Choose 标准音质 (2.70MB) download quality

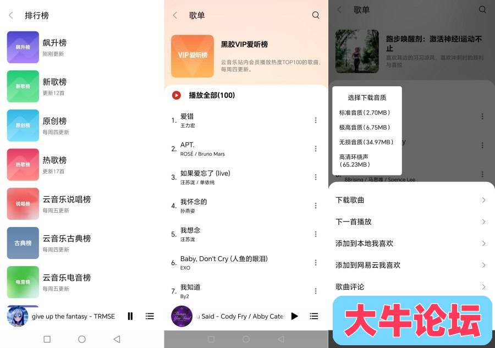(365, 113)
